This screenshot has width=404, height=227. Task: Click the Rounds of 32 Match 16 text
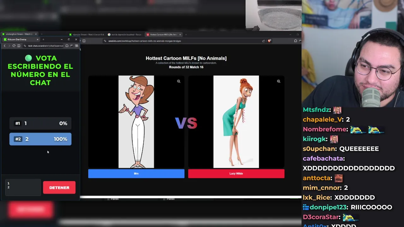tap(186, 67)
